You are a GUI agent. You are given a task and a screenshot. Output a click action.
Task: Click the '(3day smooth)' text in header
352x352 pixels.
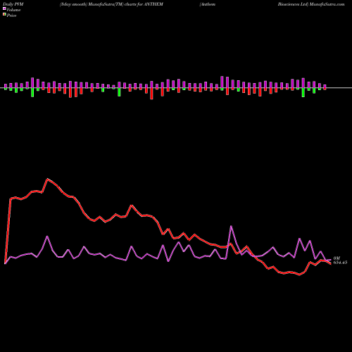tap(73, 4)
